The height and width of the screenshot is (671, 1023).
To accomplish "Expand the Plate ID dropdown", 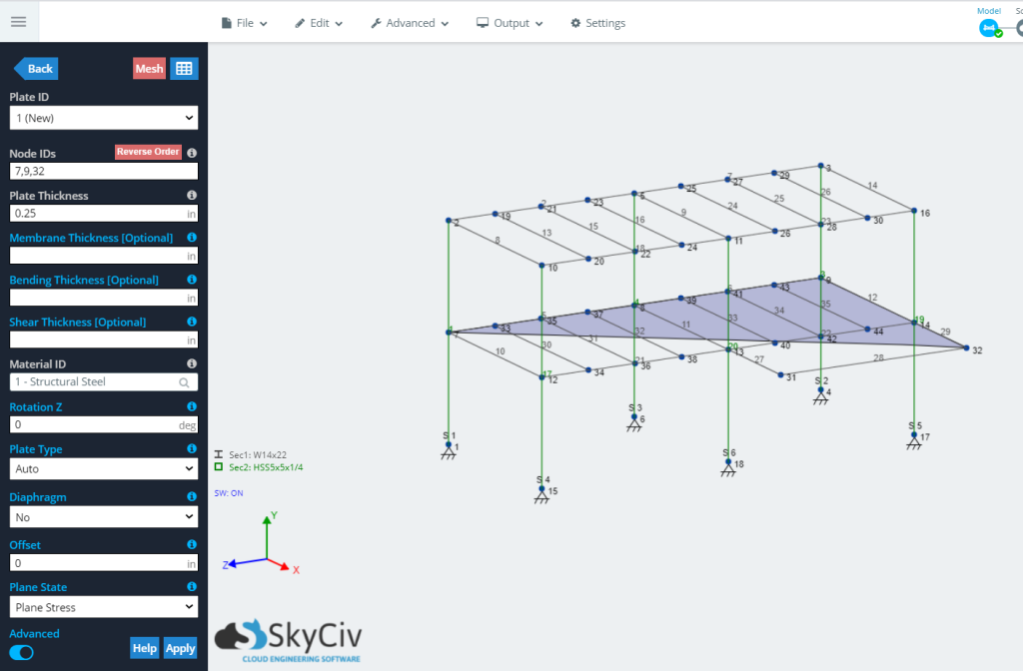I will pyautogui.click(x=104, y=118).
